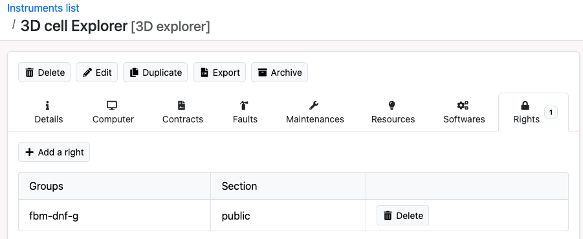The width and height of the screenshot is (583, 239).
Task: Click the [3D explorer] short-name label
Action: [170, 27]
